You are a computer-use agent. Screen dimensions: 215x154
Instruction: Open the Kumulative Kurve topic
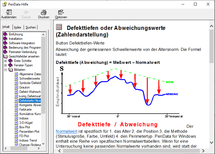point(30,114)
